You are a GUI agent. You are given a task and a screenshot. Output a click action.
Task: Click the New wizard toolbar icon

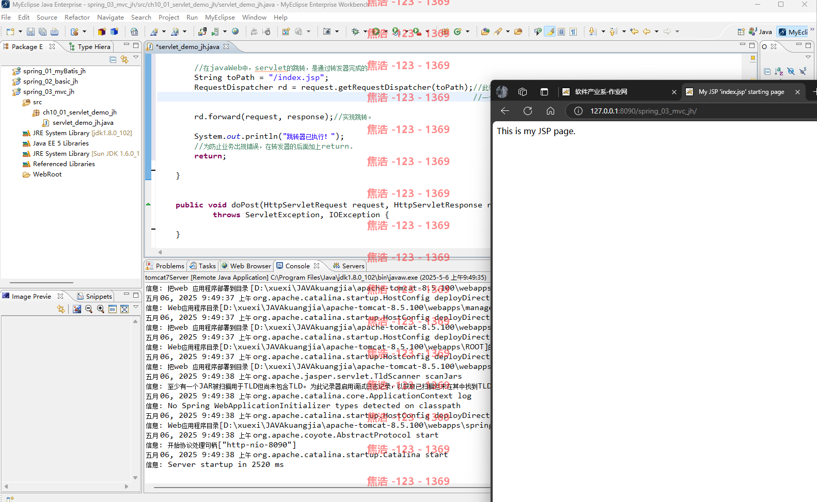pyautogui.click(x=10, y=32)
